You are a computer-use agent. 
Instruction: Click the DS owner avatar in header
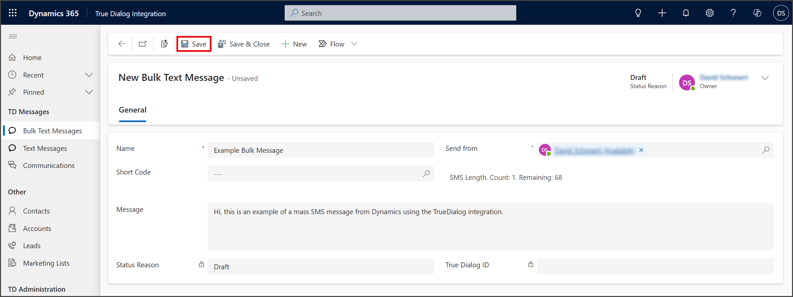tap(687, 82)
